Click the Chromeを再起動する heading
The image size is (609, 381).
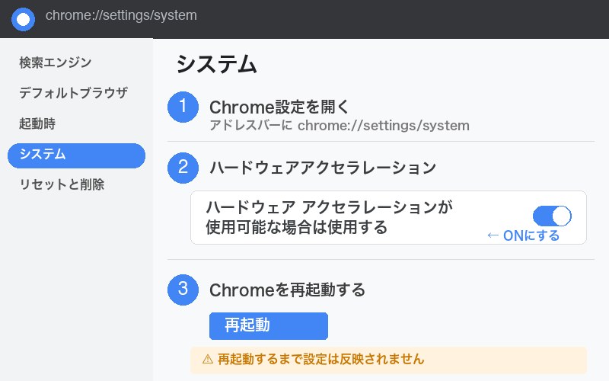(287, 290)
